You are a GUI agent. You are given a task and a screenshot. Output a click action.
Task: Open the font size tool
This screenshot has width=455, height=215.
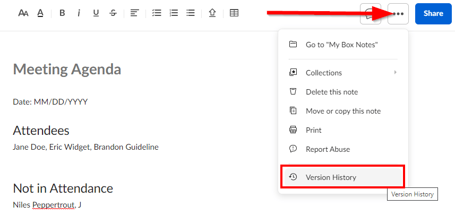[x=23, y=13]
